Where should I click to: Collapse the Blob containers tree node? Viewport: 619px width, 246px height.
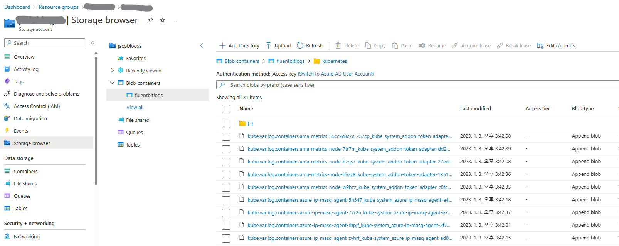click(112, 83)
